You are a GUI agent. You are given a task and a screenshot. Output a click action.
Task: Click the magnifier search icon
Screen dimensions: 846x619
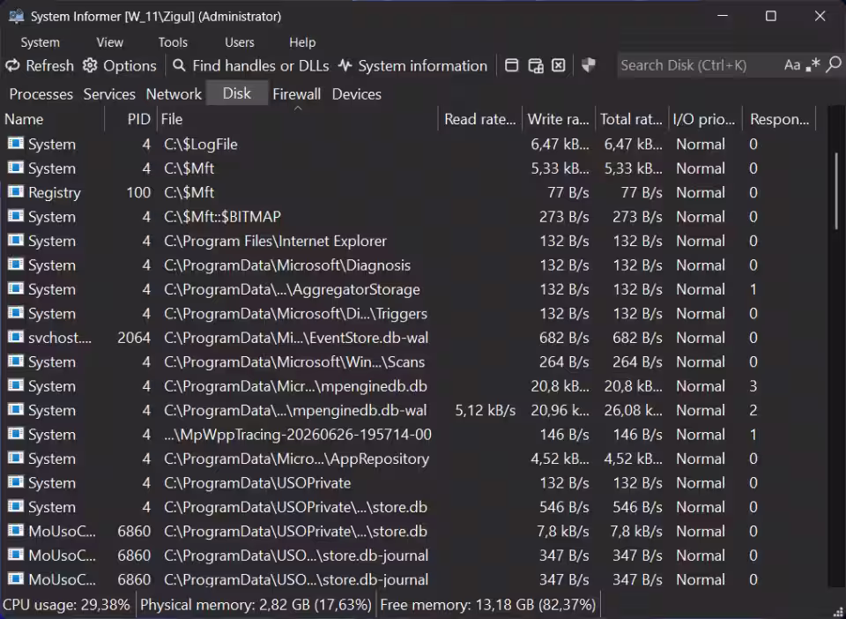coord(834,65)
